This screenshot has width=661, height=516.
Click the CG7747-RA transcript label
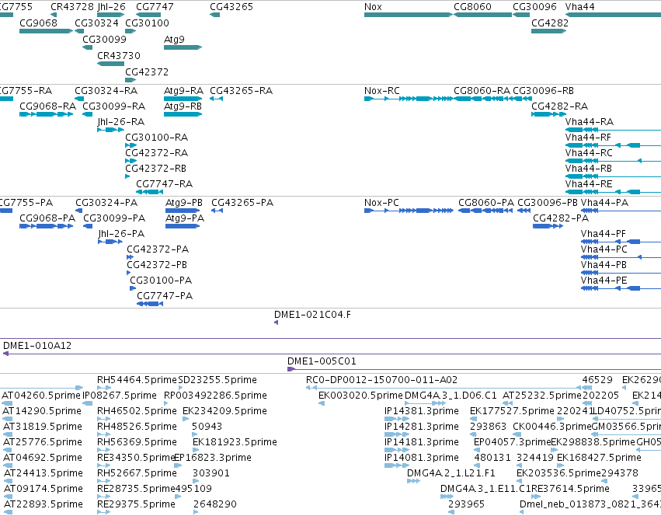tap(165, 184)
